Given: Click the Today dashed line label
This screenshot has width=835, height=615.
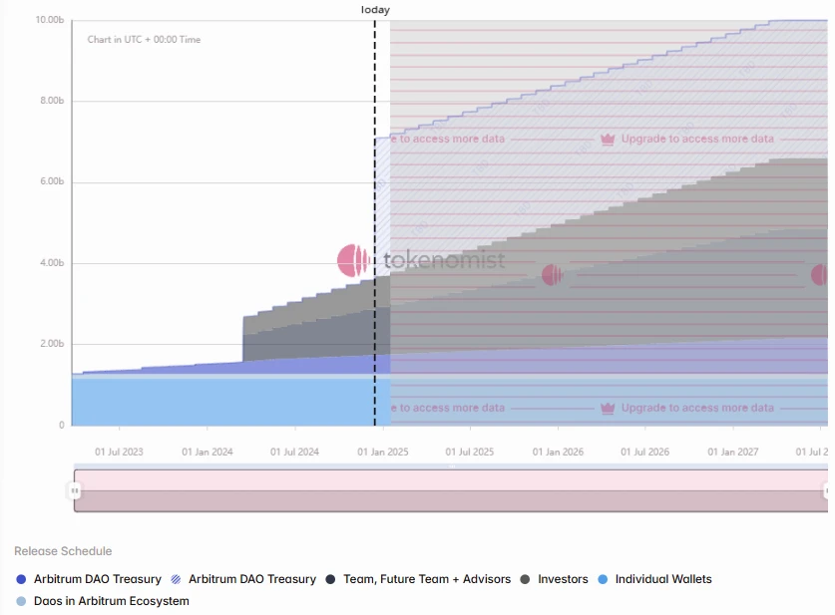Looking at the screenshot, I should (375, 10).
